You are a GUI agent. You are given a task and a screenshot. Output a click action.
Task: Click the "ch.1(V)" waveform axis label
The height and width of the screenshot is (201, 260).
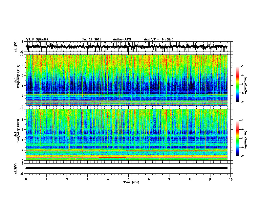pos(16,47)
